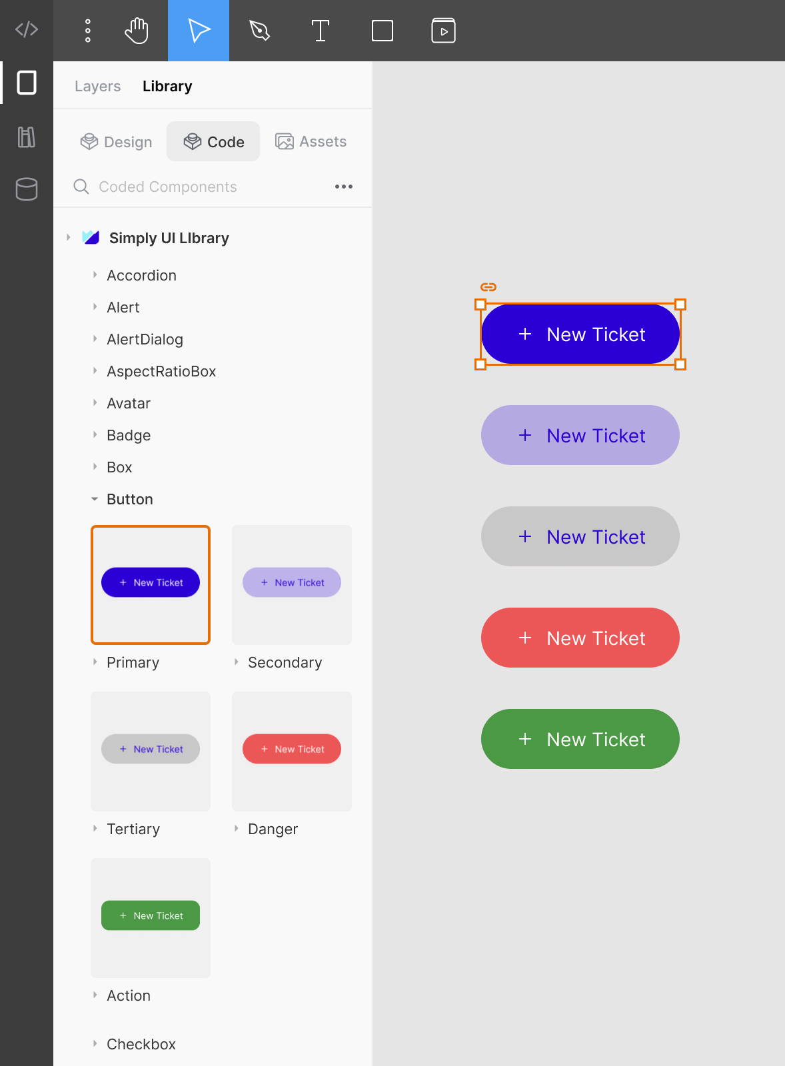Expand the Accordion component group
This screenshot has height=1066, width=785.
[x=95, y=275]
